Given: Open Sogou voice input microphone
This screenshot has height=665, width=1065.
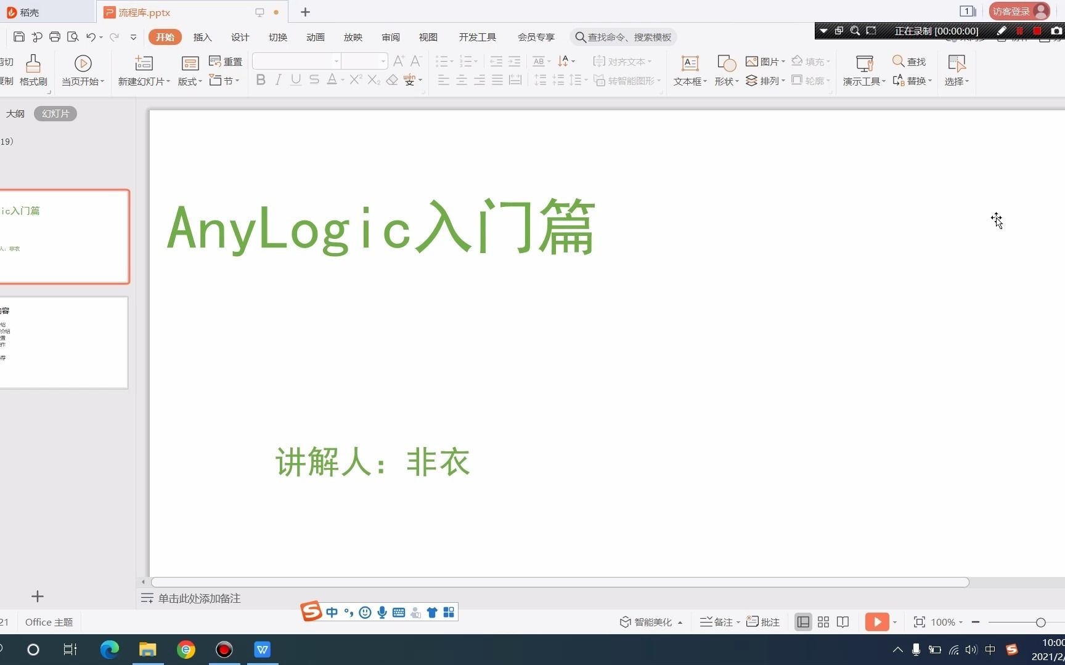Looking at the screenshot, I should [x=382, y=612].
